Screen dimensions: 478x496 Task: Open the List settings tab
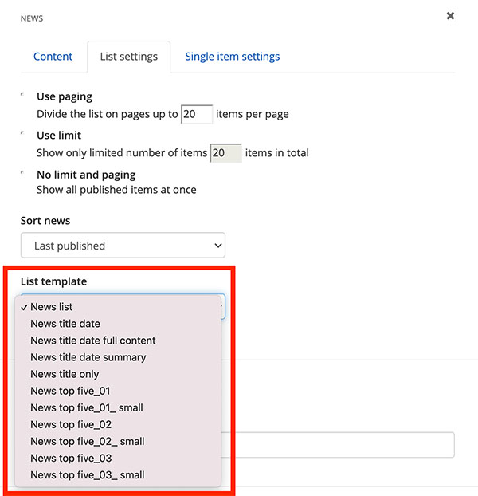[129, 57]
